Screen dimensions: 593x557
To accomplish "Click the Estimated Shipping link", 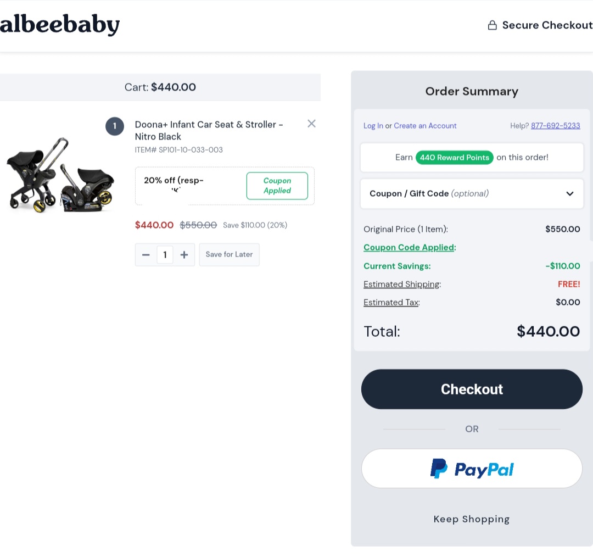I will coord(401,285).
